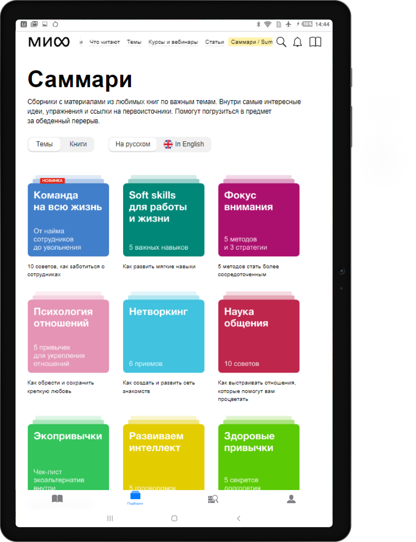
Task: Tap the catalog search icon in bottom bar
Action: point(213,499)
